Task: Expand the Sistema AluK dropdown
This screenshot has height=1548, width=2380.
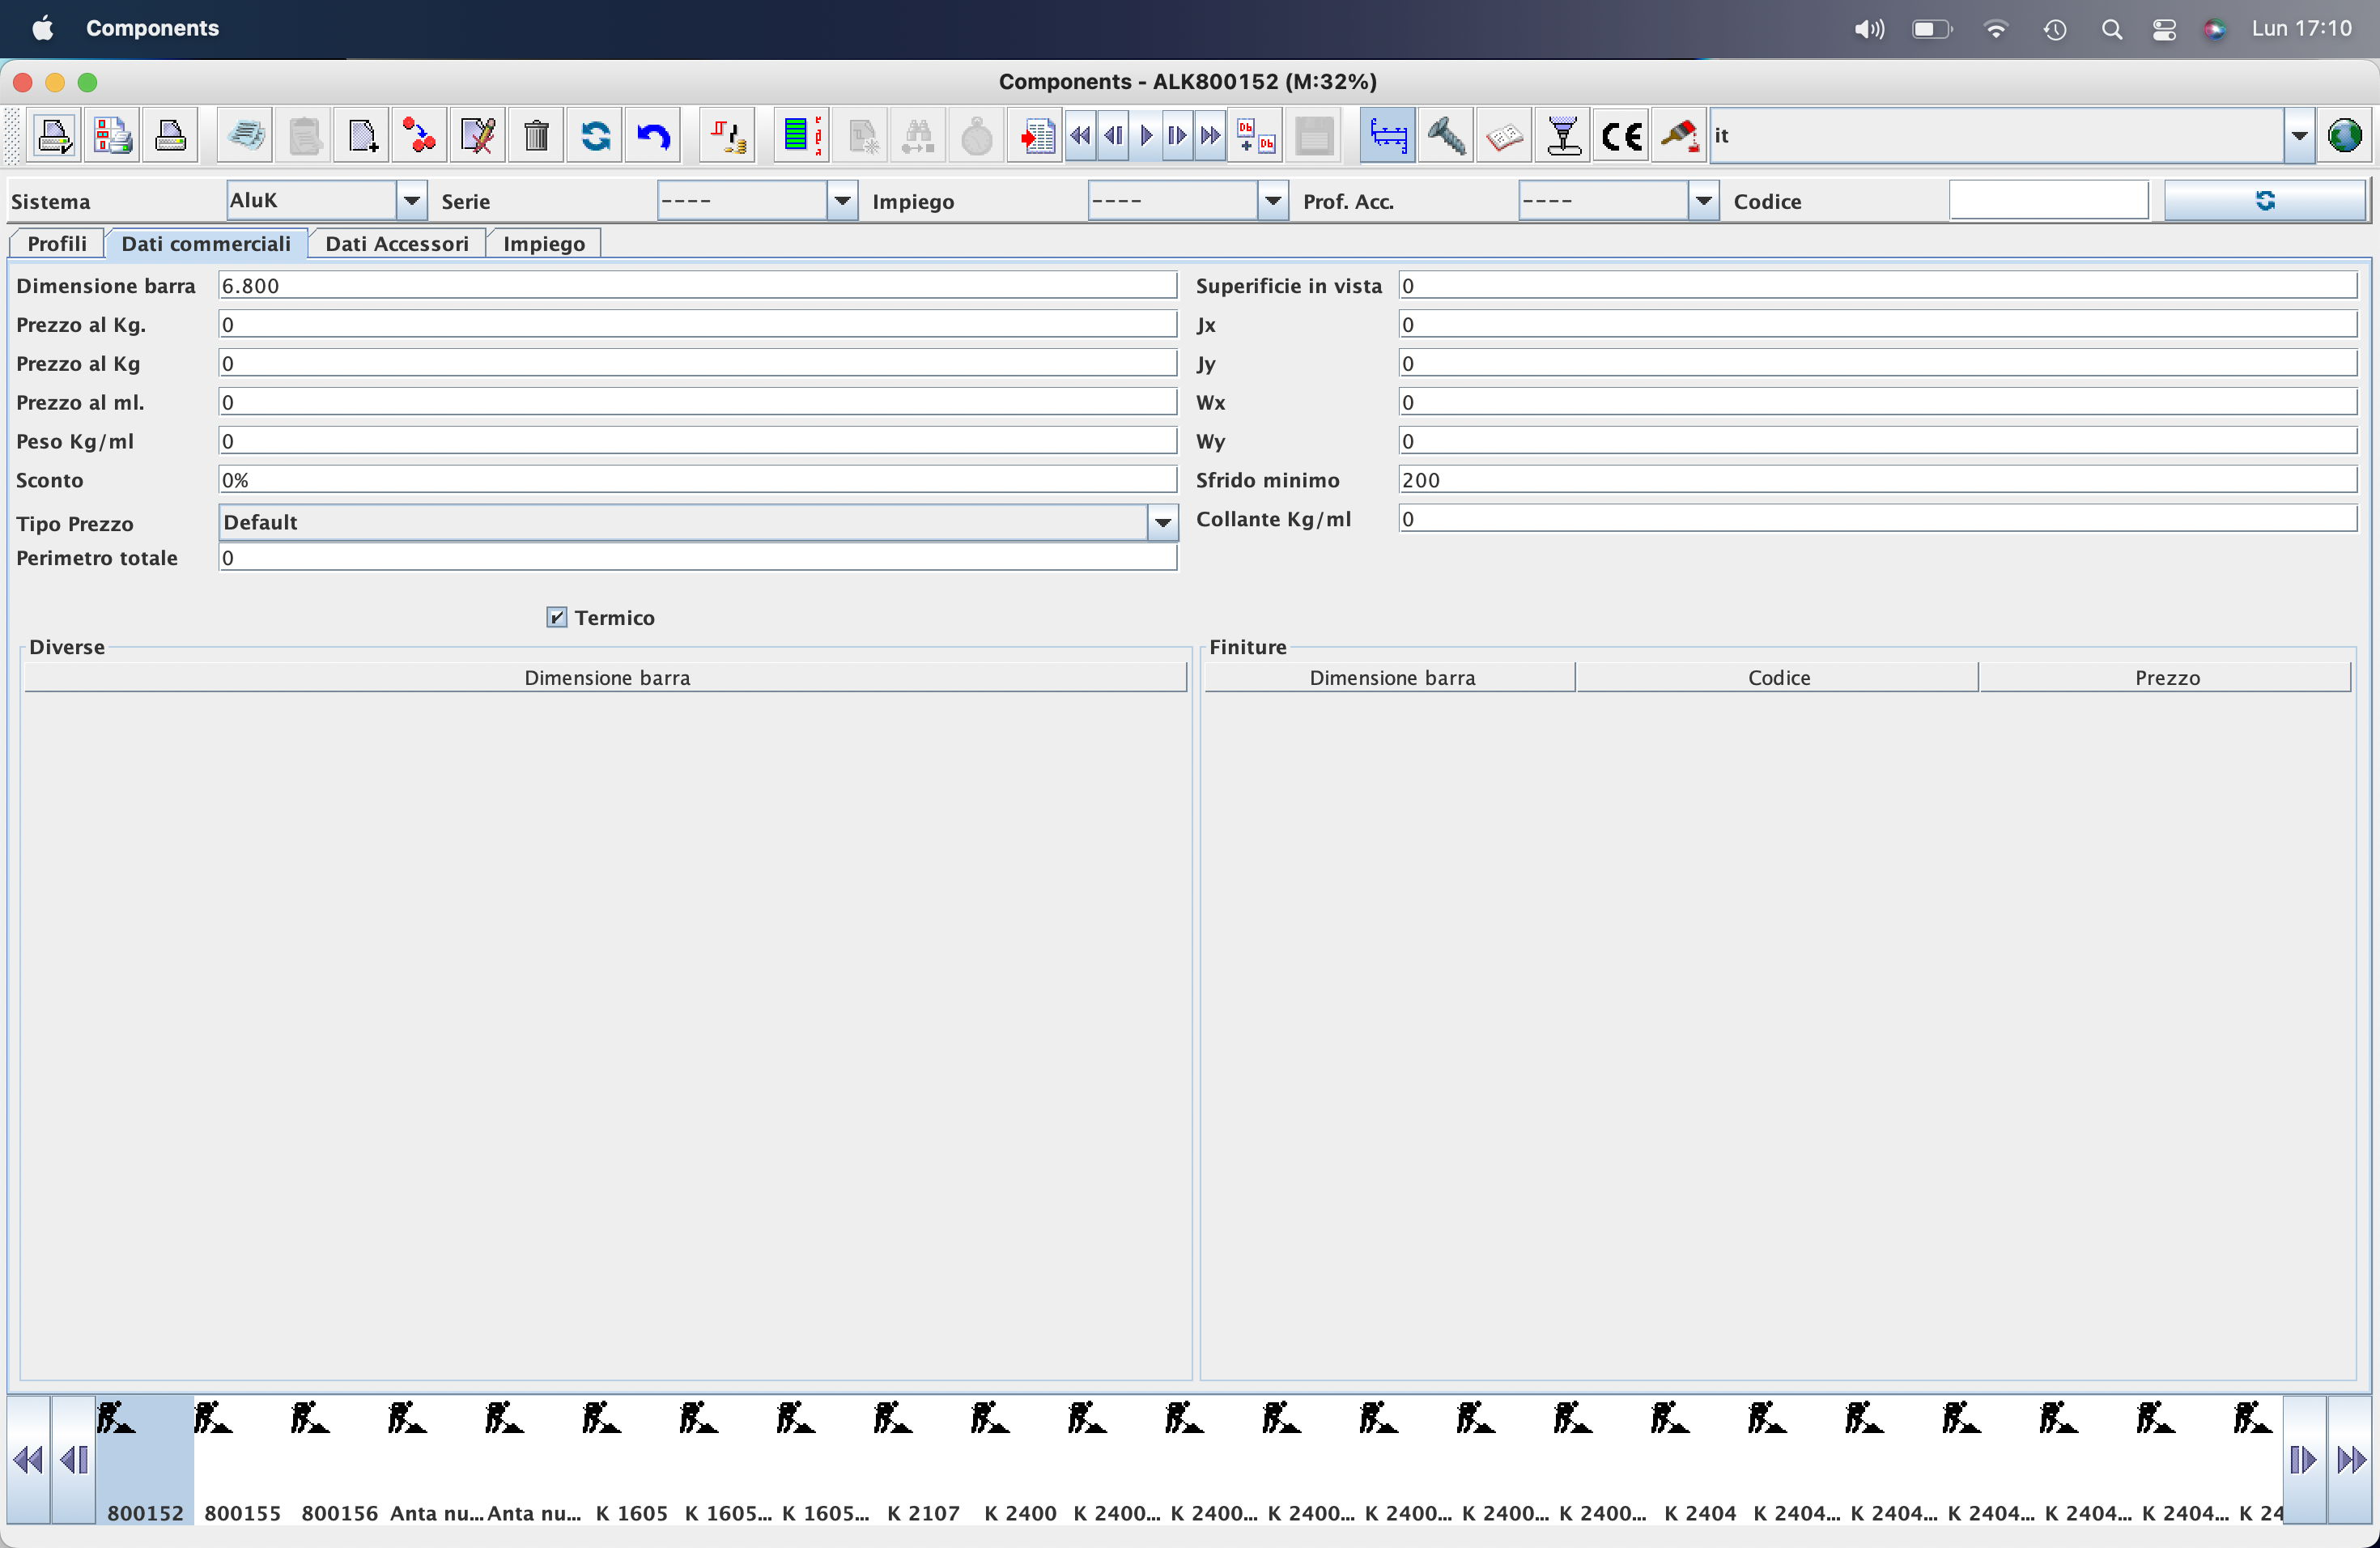Action: coord(412,201)
